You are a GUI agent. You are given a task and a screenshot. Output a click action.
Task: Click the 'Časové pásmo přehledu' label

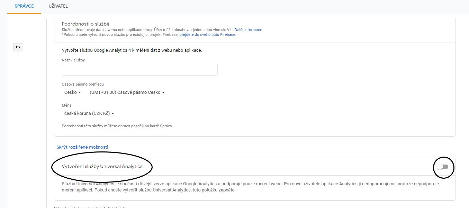83,84
